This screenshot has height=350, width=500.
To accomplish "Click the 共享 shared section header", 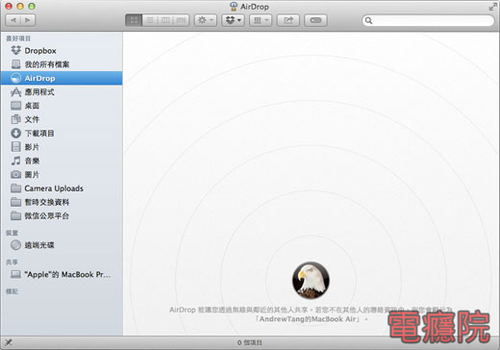I will [12, 262].
